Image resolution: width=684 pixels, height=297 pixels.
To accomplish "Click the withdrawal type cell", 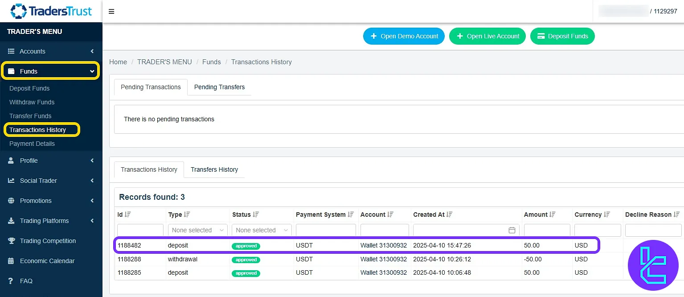I will (183, 259).
